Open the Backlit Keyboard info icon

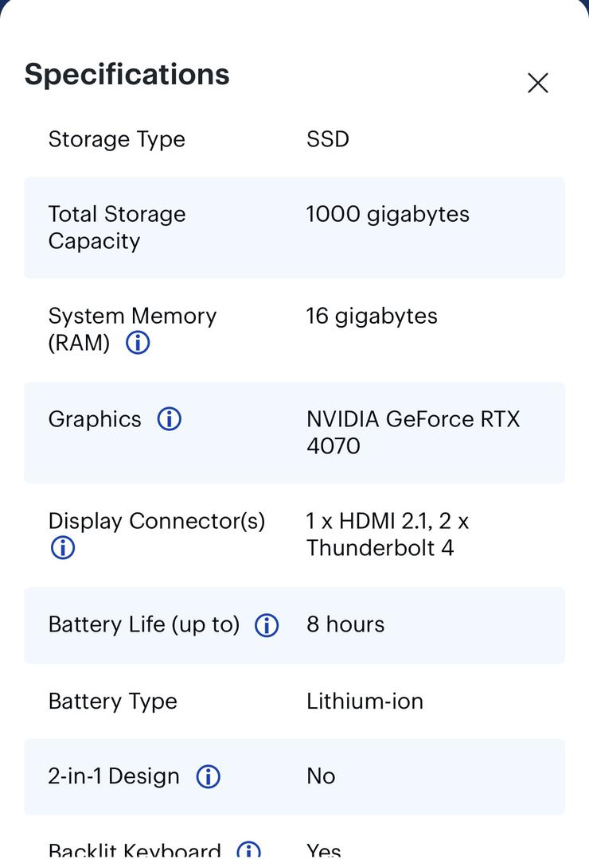(x=248, y=850)
